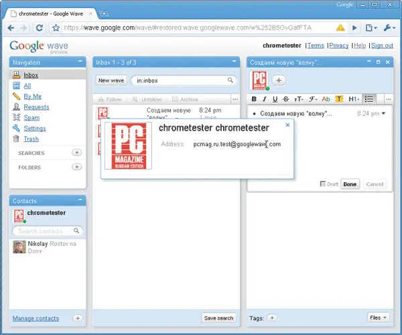
Task: Click the trash can icon in Navigation
Action: (16, 139)
